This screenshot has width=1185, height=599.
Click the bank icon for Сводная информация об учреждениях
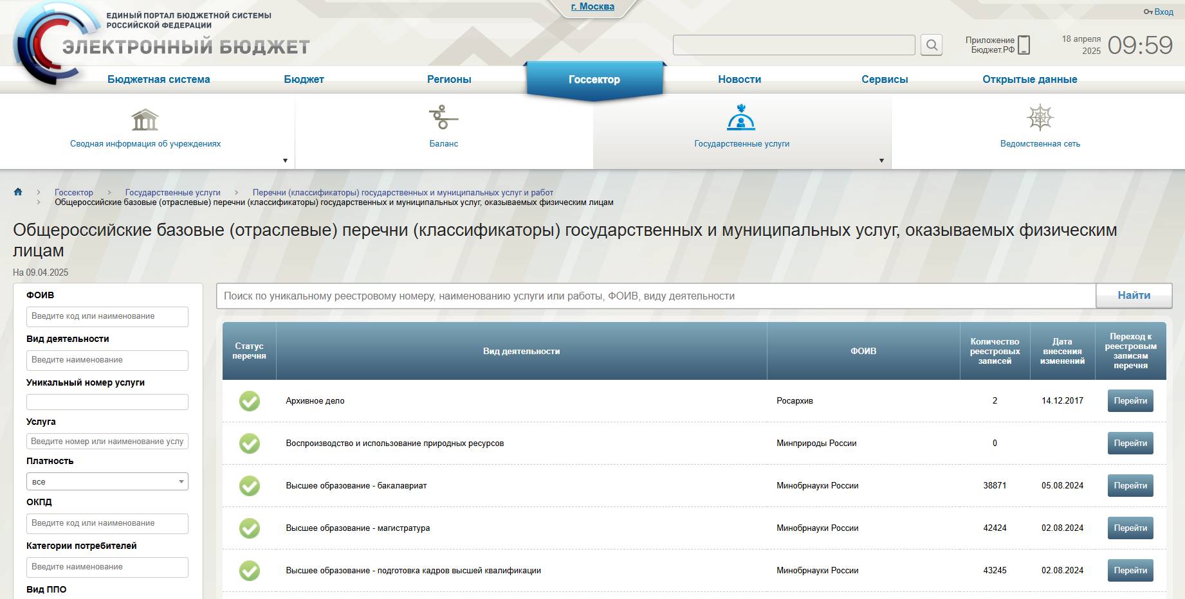[x=145, y=118]
